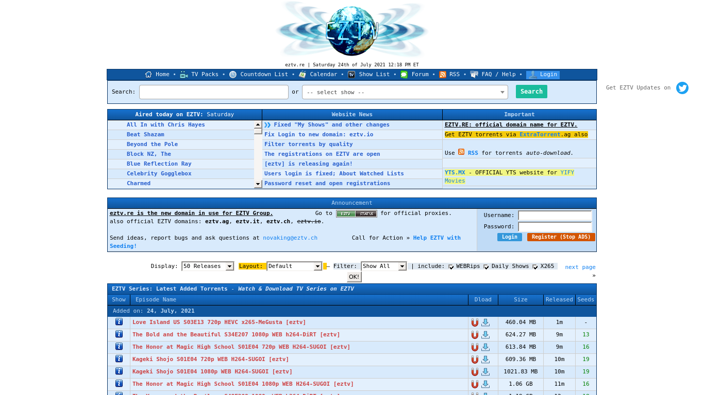Click the Search text input field
The width and height of the screenshot is (704, 395).
pos(214,92)
